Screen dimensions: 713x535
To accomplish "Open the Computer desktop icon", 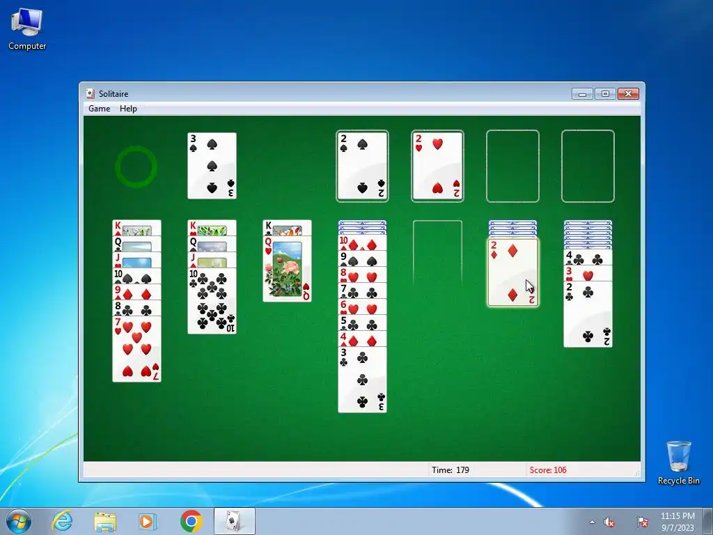I will [27, 29].
